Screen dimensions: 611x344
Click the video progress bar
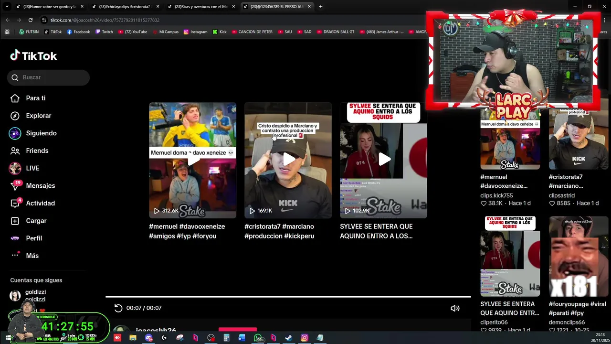[x=288, y=297]
